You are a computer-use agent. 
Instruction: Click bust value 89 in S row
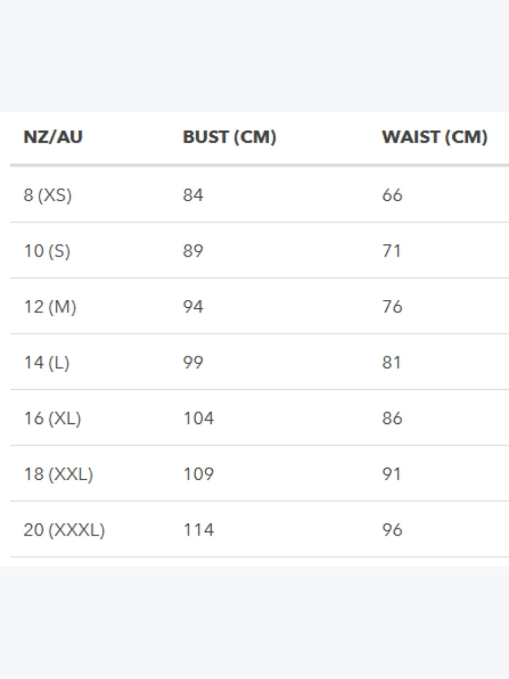[193, 251]
